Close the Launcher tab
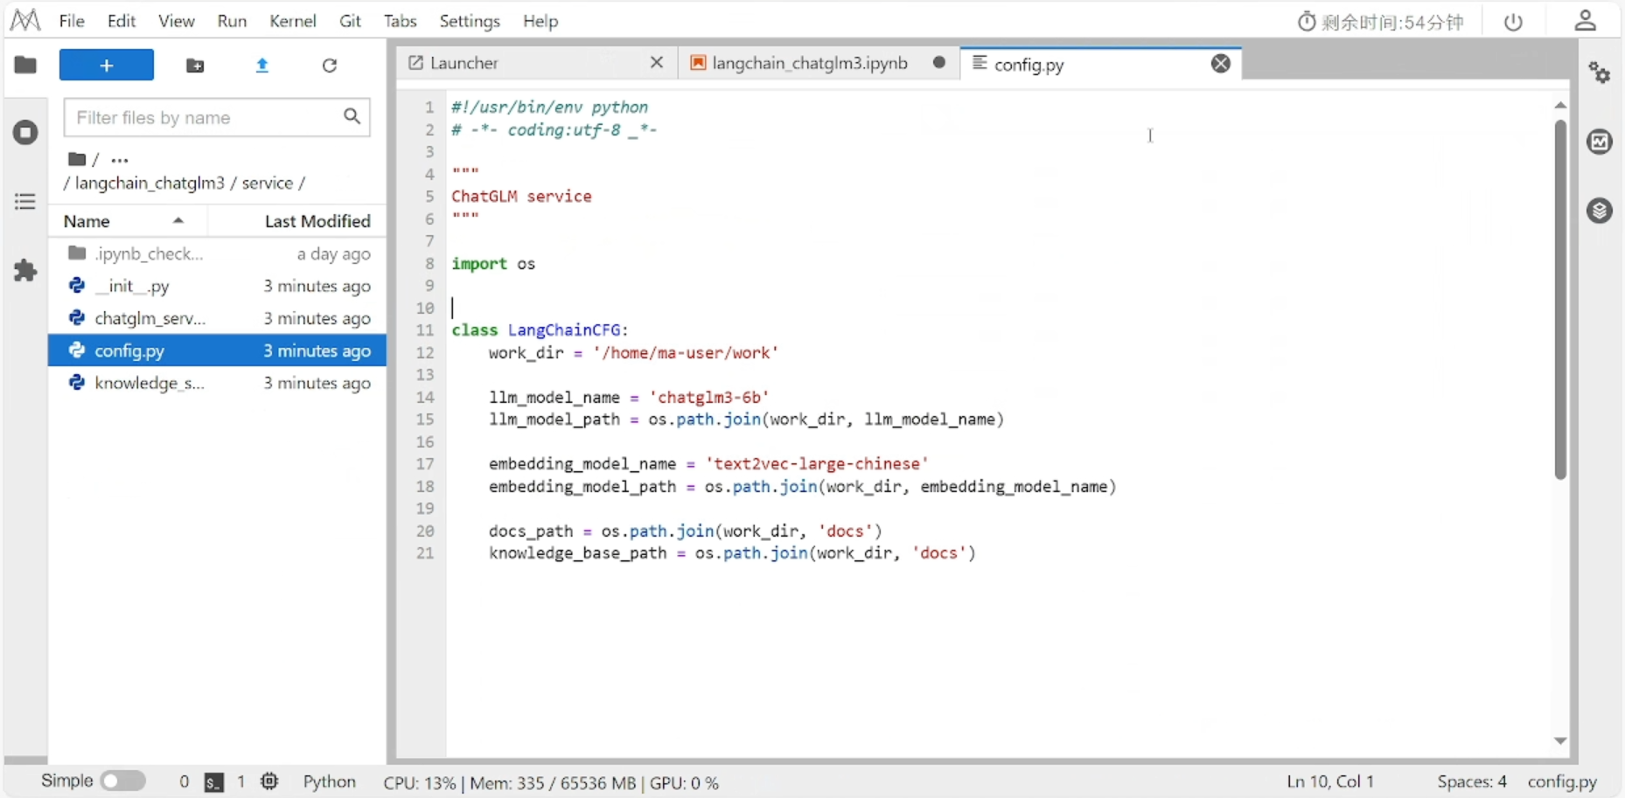 (x=657, y=63)
